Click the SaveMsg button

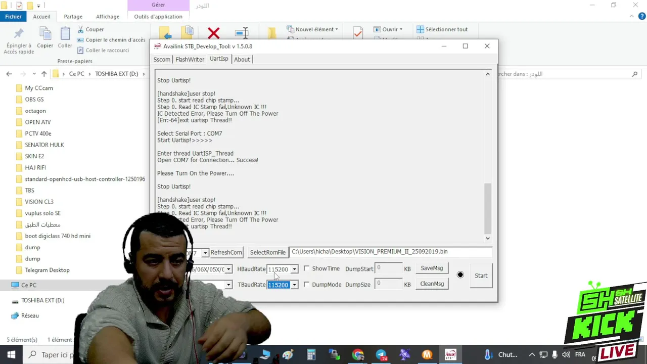[x=432, y=268]
